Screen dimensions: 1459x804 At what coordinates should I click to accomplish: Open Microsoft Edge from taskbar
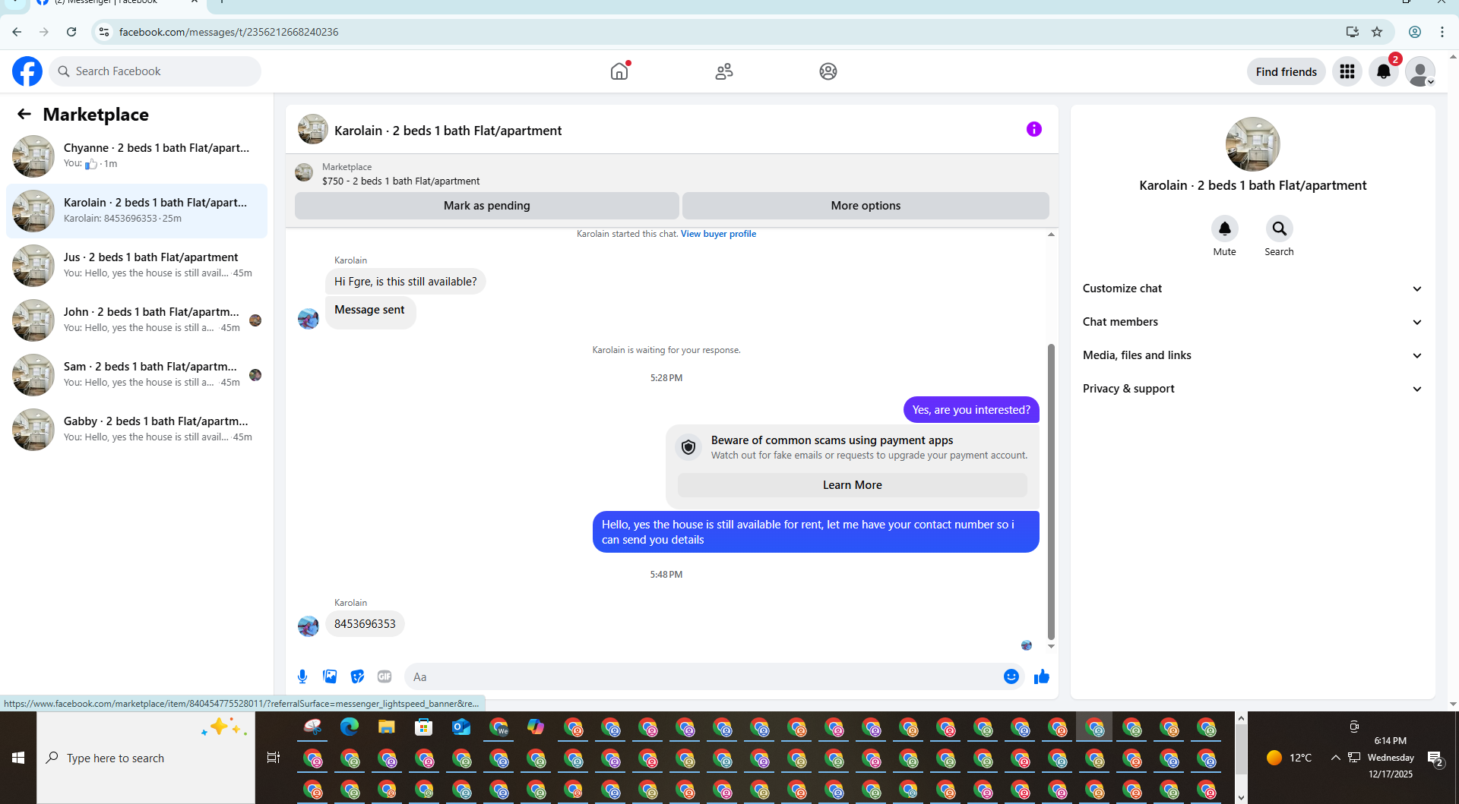click(350, 727)
